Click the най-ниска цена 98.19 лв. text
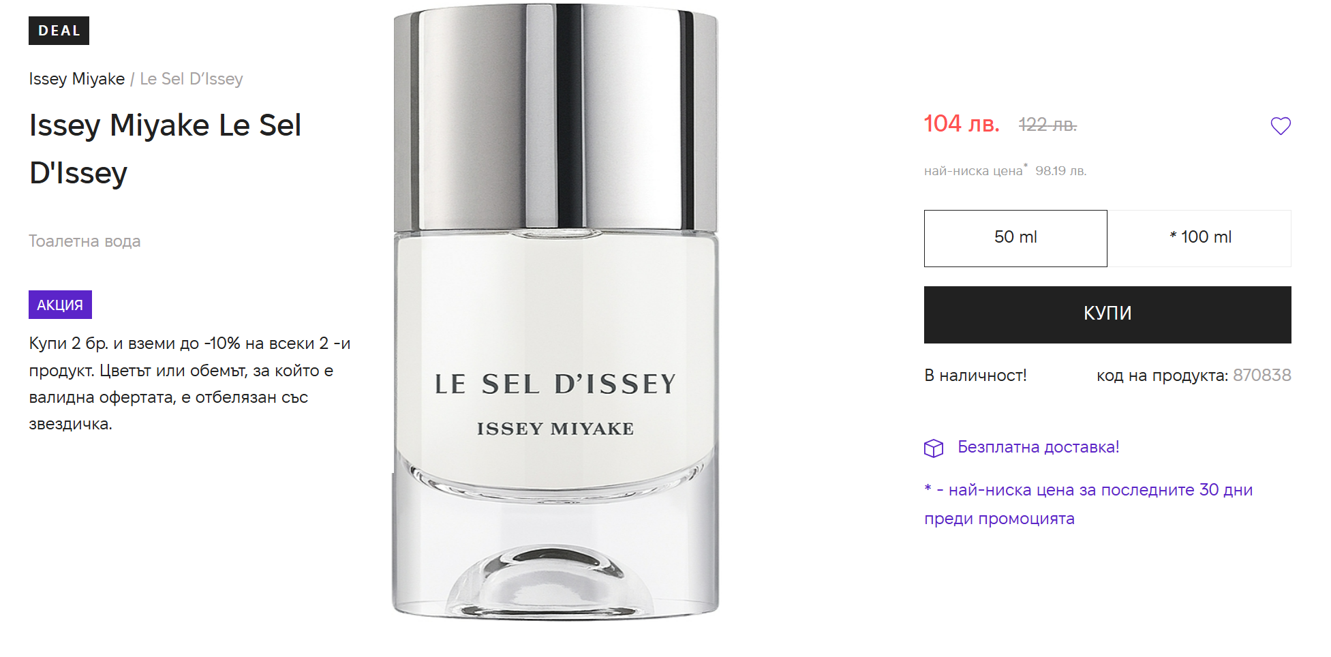Viewport: 1331px width, 657px height. click(1005, 170)
